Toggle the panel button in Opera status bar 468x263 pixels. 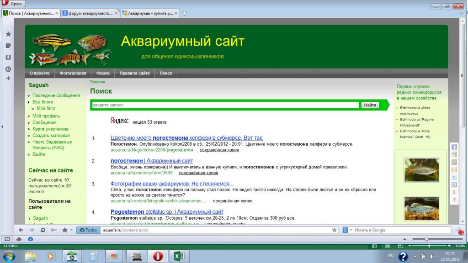pos(7,239)
